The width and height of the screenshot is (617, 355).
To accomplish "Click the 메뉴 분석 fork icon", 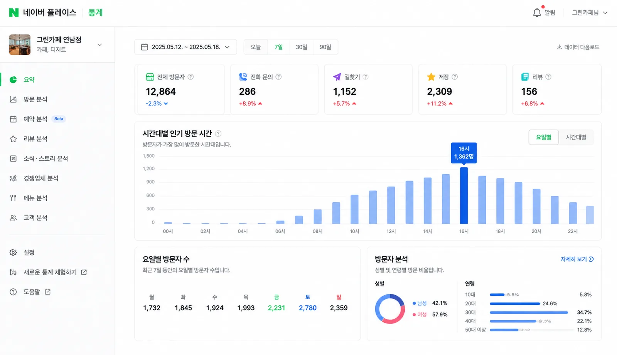I will 13,198.
